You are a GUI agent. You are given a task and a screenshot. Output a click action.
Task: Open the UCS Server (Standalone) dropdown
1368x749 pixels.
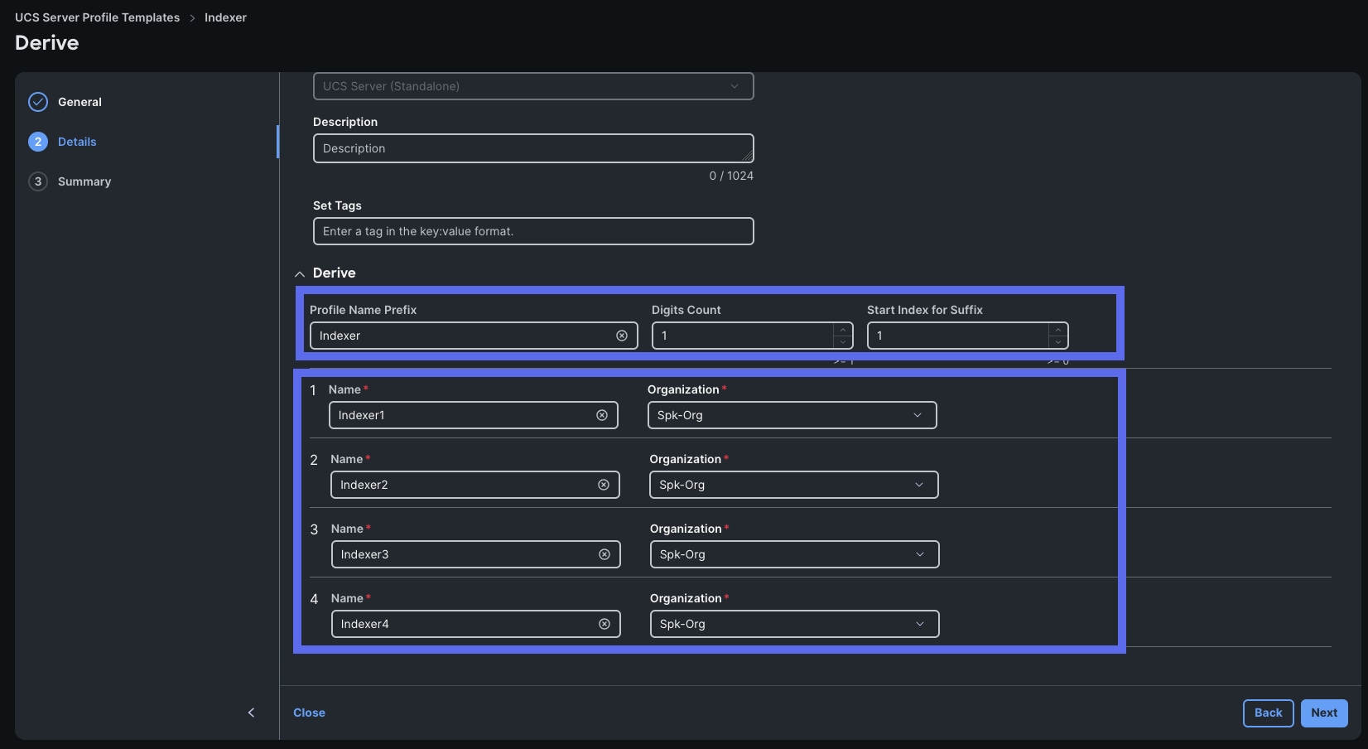(734, 86)
